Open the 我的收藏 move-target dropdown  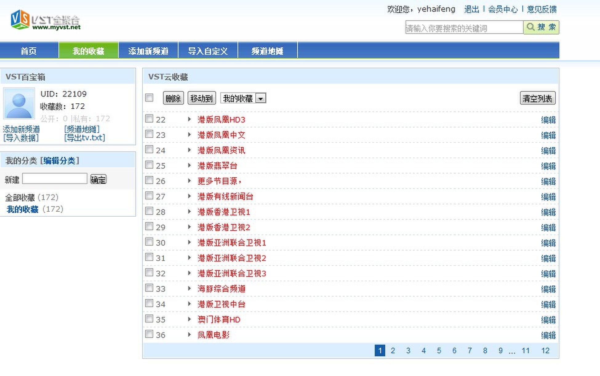coord(243,98)
